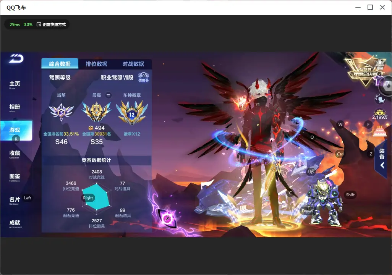
Task: Click the 徽章X12 text
Action: pyautogui.click(x=132, y=134)
